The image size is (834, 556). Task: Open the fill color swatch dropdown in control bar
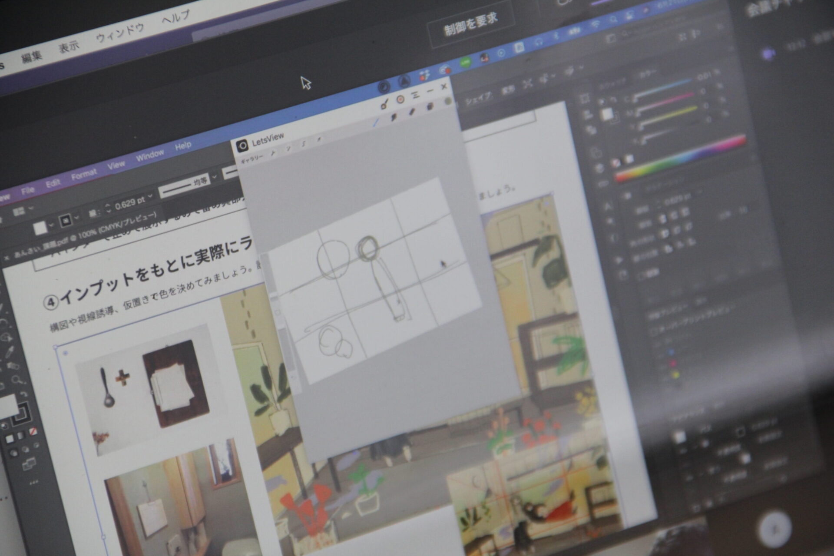(51, 225)
